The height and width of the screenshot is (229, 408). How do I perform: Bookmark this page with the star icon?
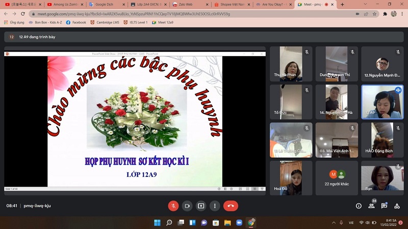(374, 14)
